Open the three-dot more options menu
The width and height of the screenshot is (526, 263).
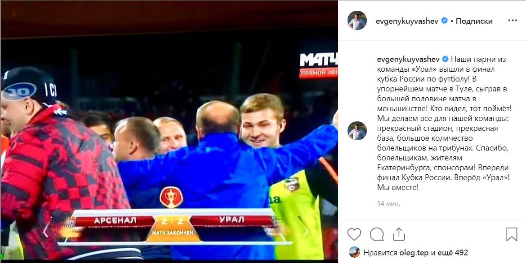(513, 21)
